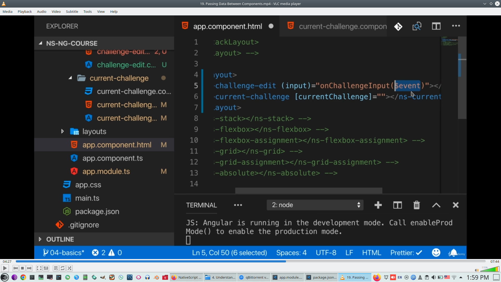
Task: Open Audio menu in menu bar
Action: click(41, 11)
